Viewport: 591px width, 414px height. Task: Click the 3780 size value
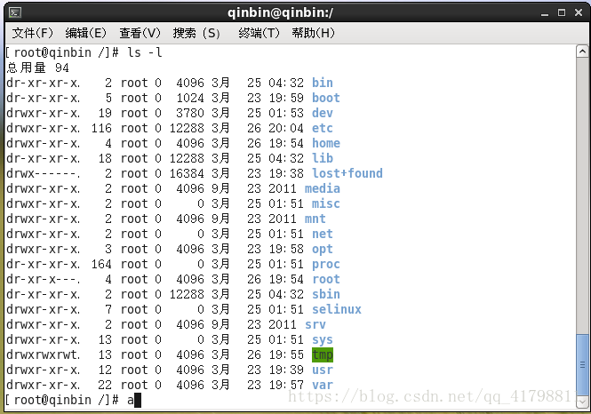tap(190, 113)
